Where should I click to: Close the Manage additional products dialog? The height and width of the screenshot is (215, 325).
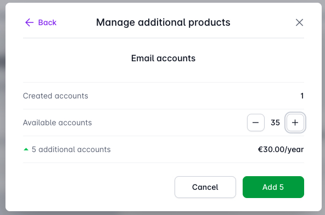(299, 22)
